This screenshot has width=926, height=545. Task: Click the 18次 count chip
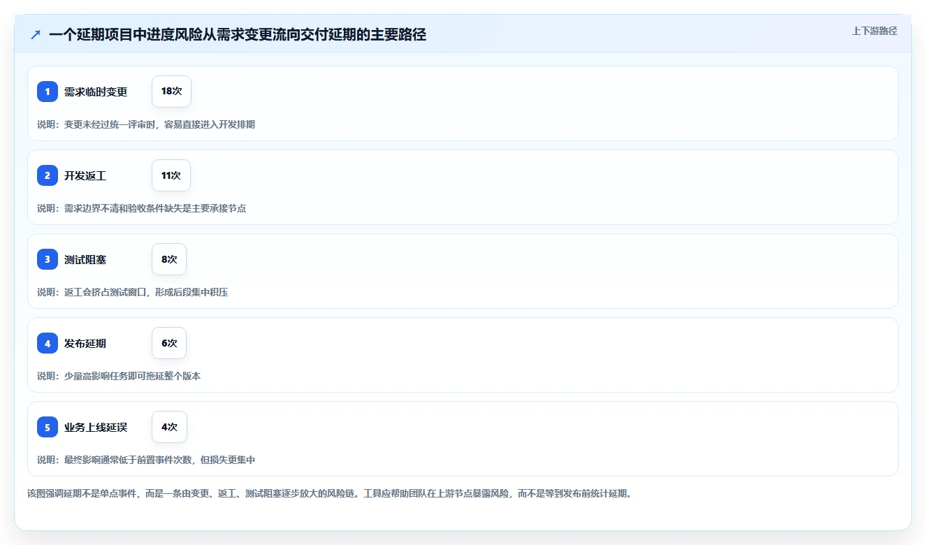pos(171,92)
